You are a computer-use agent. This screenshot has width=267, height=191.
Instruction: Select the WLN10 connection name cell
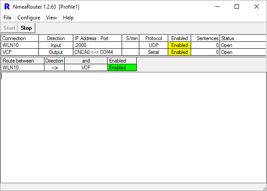pyautogui.click(x=20, y=45)
